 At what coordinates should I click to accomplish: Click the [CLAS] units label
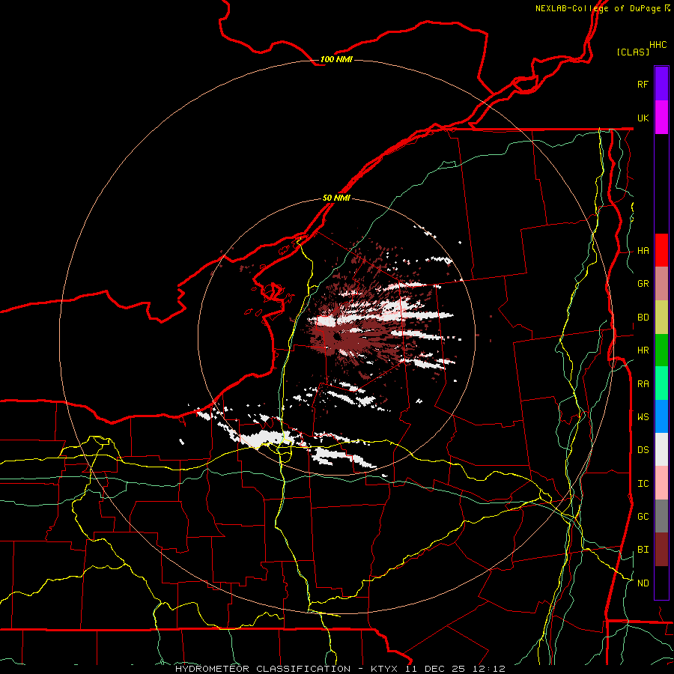[x=633, y=52]
